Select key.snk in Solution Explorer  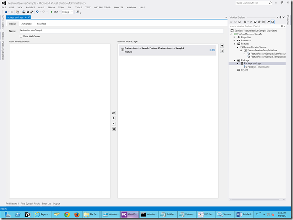244,70
